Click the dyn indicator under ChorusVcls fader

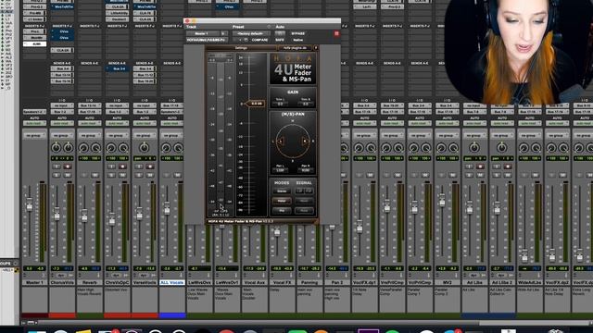point(61,276)
